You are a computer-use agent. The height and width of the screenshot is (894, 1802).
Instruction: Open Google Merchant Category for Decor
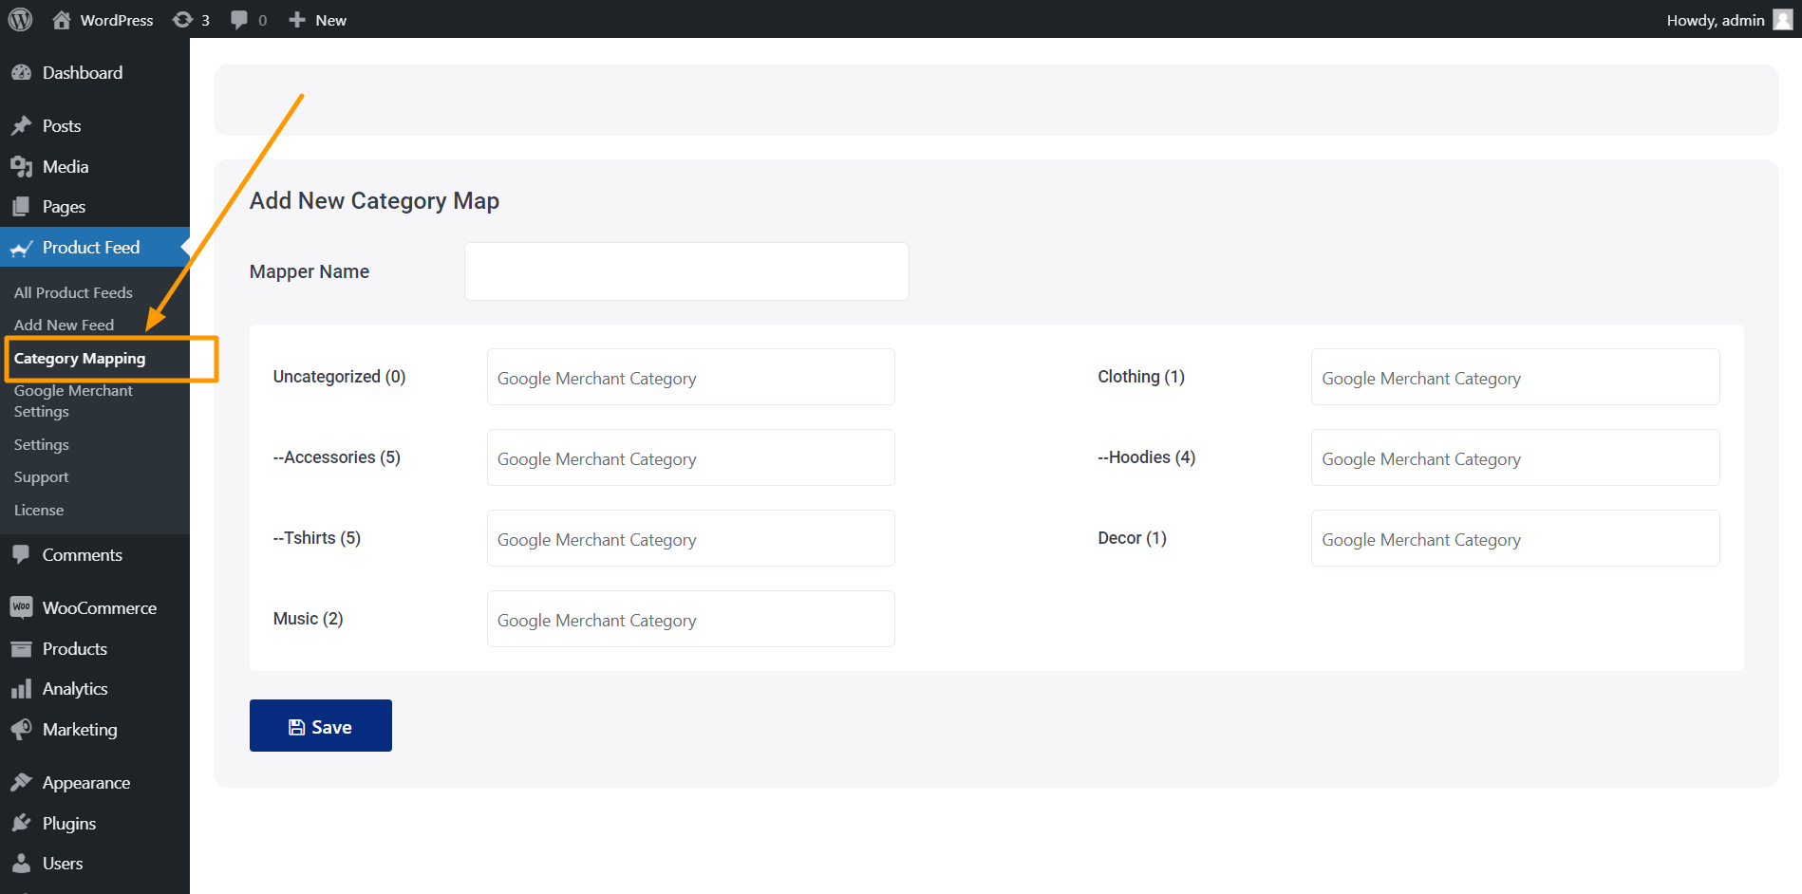click(1515, 538)
